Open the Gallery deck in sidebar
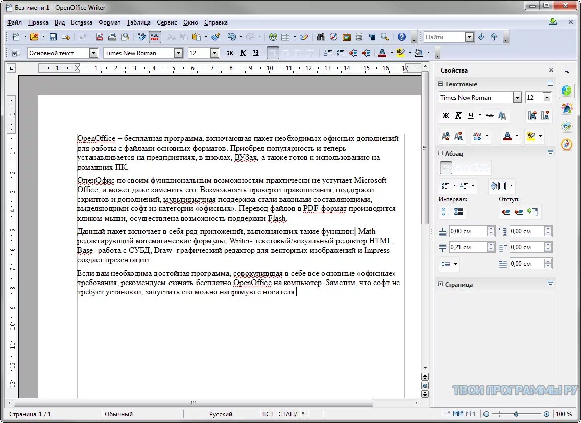Screen dimensions: 581x423 pos(567,126)
